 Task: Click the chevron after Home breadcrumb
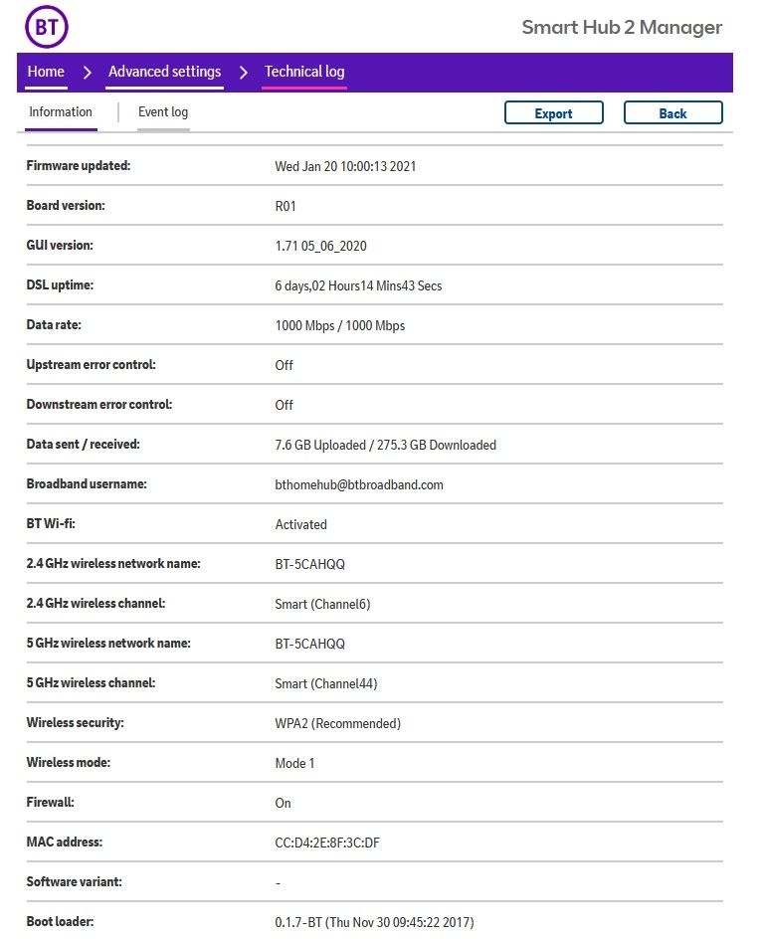(87, 72)
